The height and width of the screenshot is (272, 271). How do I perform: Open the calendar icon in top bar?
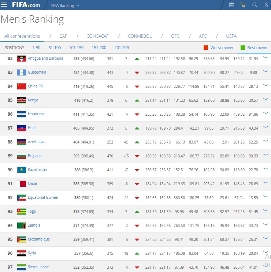click(231, 5)
